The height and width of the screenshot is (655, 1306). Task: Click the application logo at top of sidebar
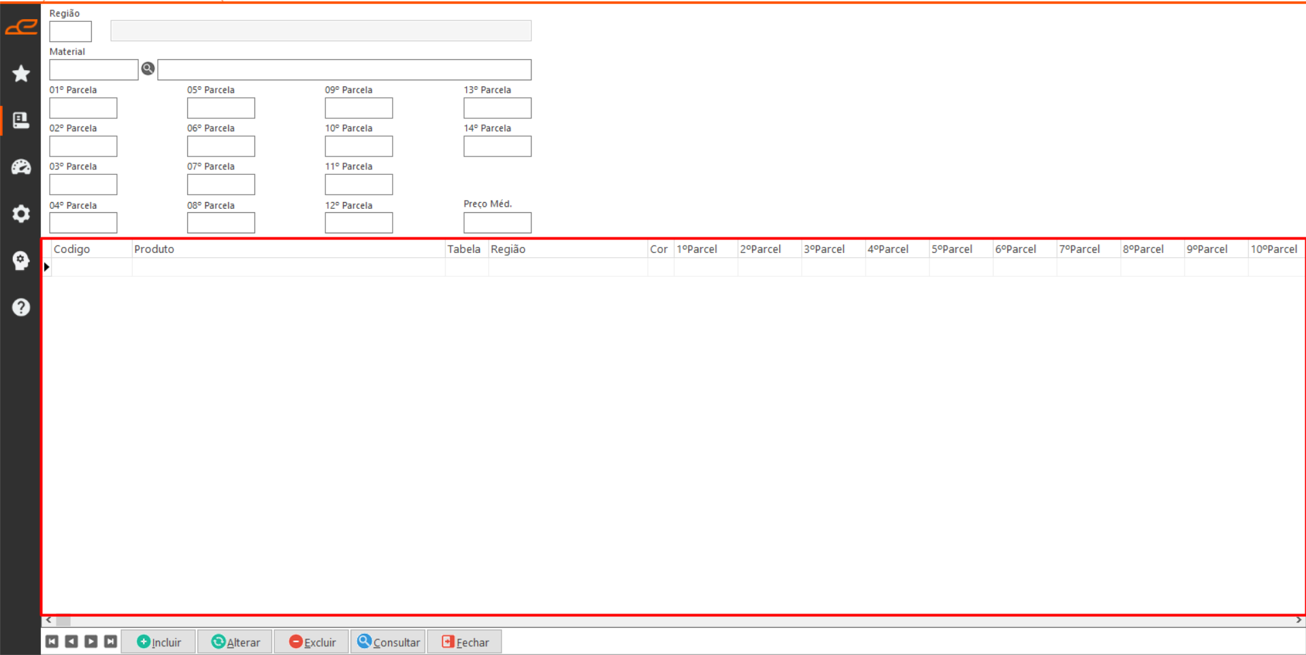[x=21, y=27]
